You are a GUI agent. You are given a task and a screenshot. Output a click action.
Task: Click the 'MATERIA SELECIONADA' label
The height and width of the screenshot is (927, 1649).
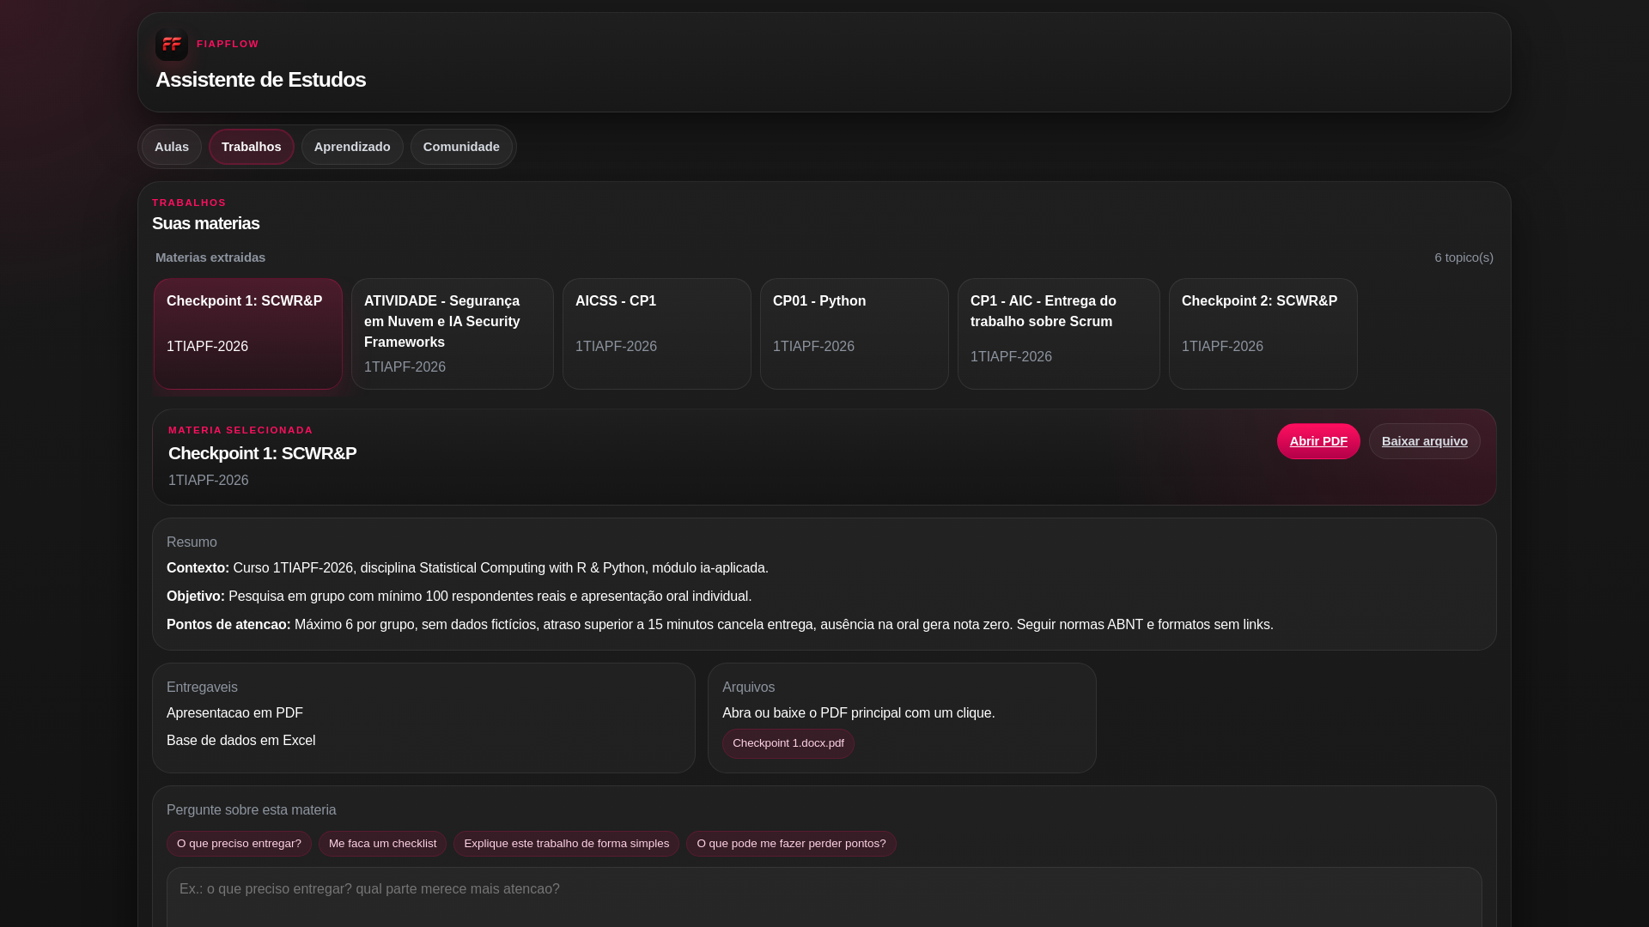click(x=240, y=430)
